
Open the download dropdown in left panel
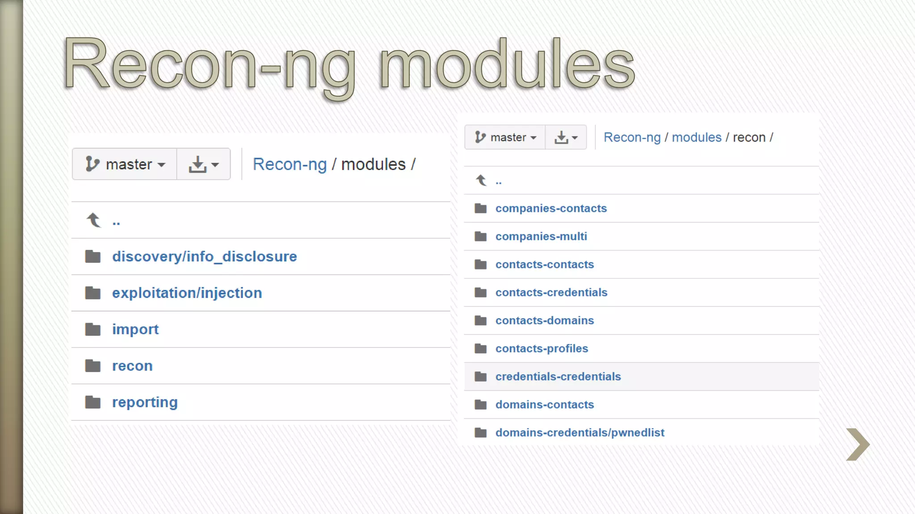(204, 164)
